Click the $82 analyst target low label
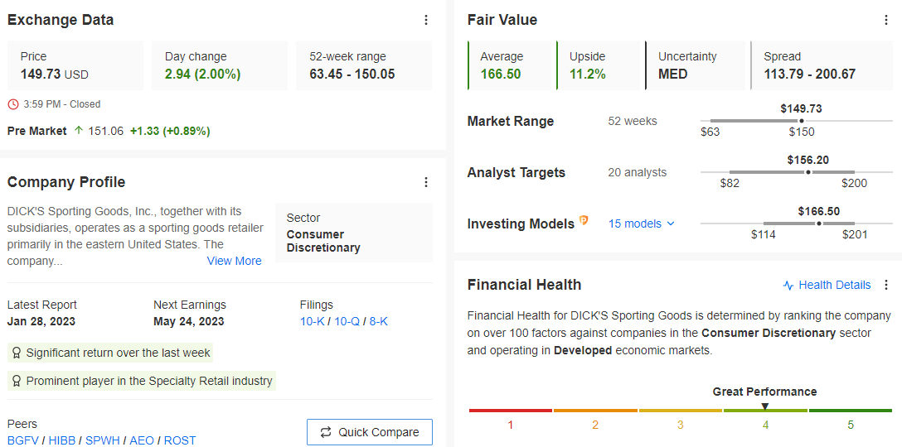Viewport: 902px width, 447px height. tap(730, 183)
